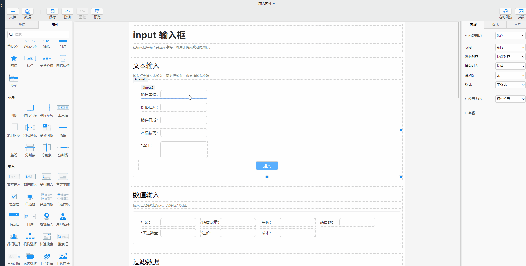
Task: Open 预览 (preview) from the toolbar
Action: click(97, 12)
